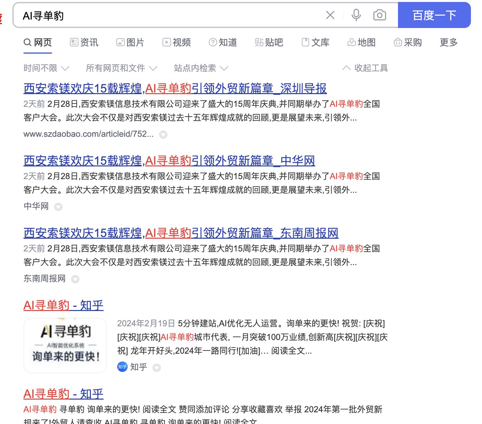Expand the 站点内检索 site search dropdown
Viewport: 482px width, 424px height.
tap(201, 68)
